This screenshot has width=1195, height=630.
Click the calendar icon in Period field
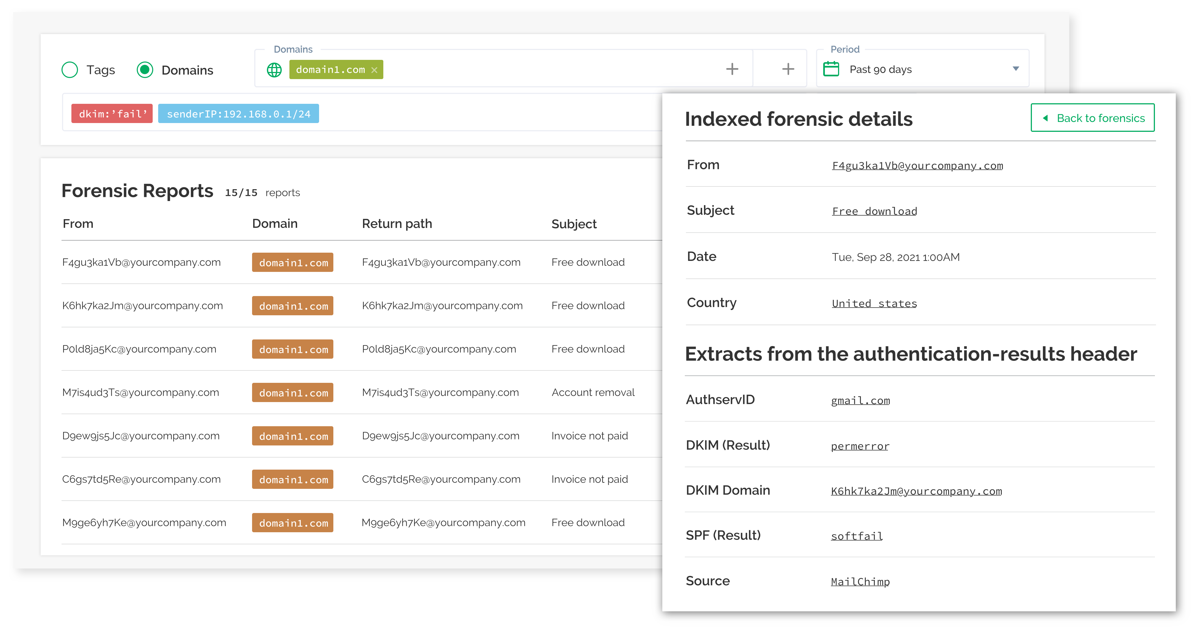831,69
